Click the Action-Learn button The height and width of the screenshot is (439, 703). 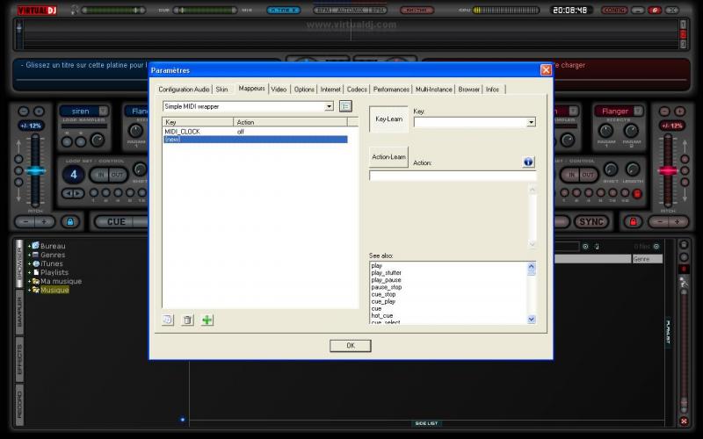(x=388, y=157)
